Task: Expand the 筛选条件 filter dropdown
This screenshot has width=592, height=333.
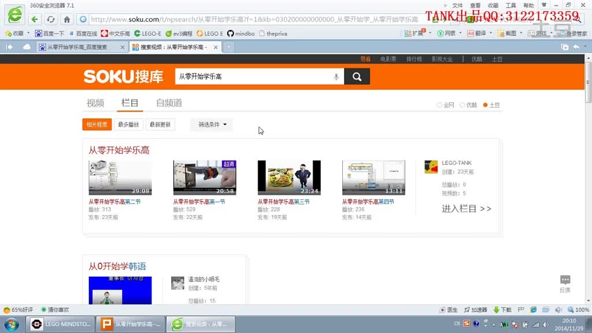Action: click(x=212, y=125)
